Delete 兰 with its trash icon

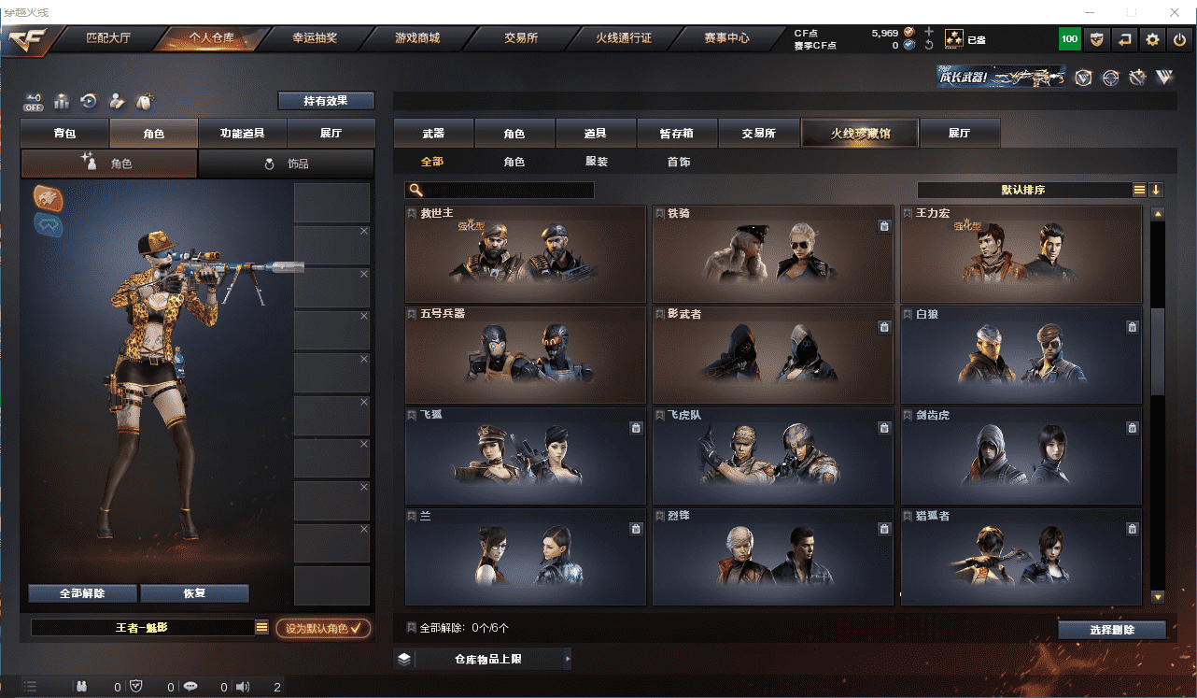pos(636,529)
